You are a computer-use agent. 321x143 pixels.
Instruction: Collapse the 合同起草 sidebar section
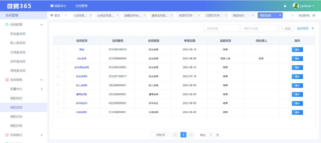point(42,25)
